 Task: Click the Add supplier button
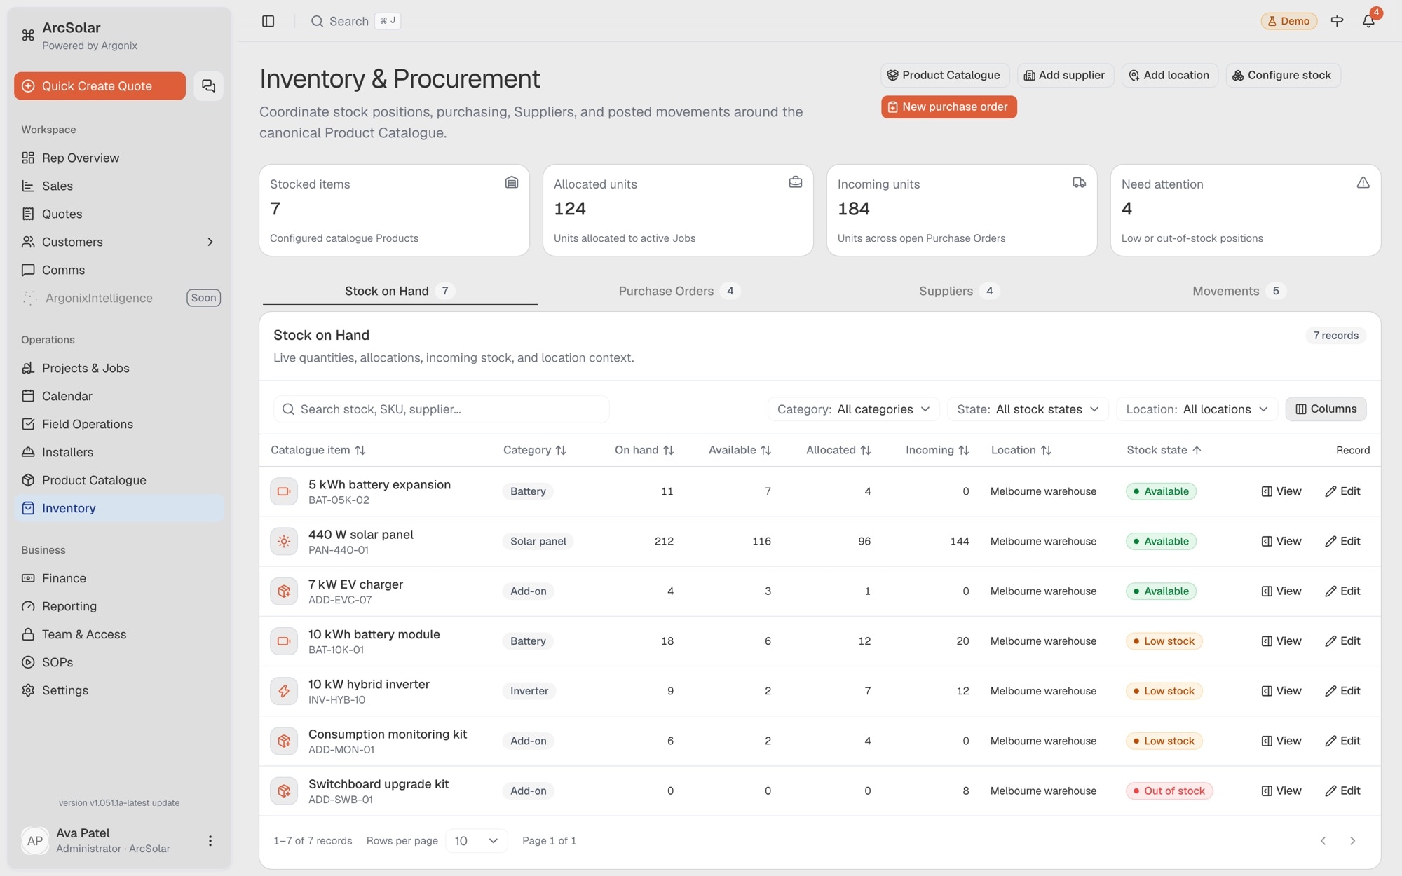pyautogui.click(x=1065, y=75)
